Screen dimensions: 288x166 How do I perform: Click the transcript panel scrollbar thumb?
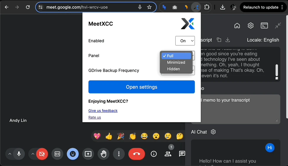point(276,70)
